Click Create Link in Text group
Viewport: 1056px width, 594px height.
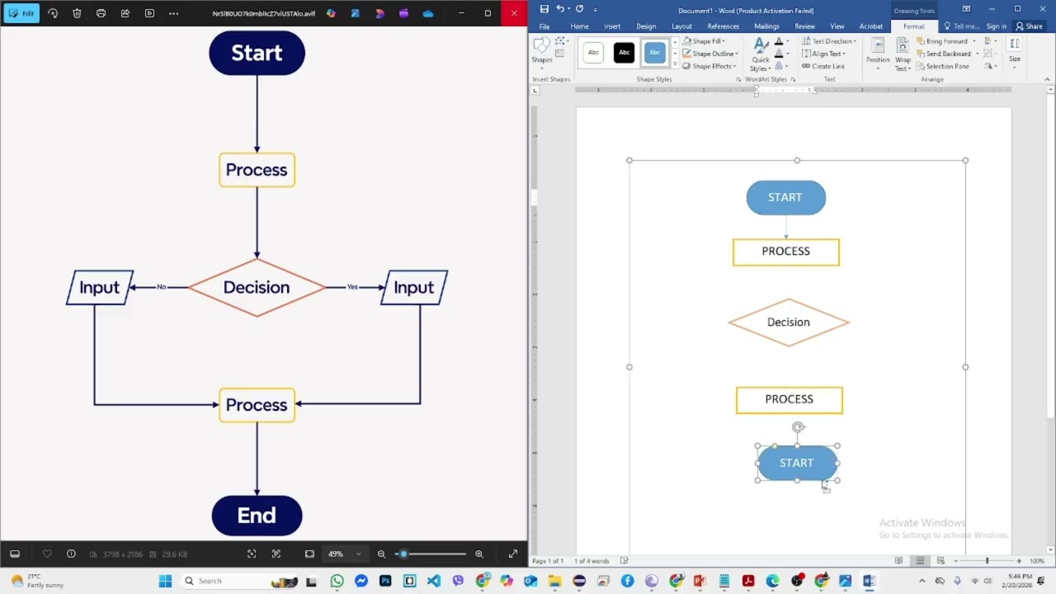tap(823, 66)
